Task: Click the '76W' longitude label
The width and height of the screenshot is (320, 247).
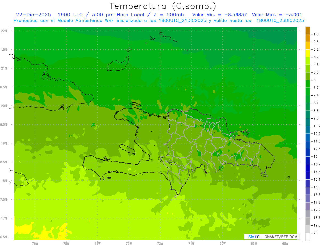Action: click(35, 244)
